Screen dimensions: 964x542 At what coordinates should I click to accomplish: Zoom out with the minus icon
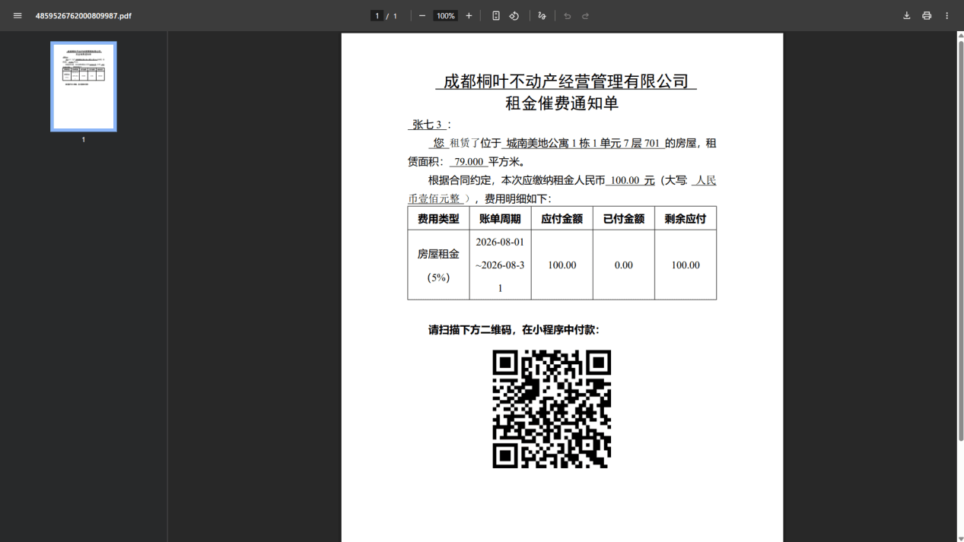point(422,15)
